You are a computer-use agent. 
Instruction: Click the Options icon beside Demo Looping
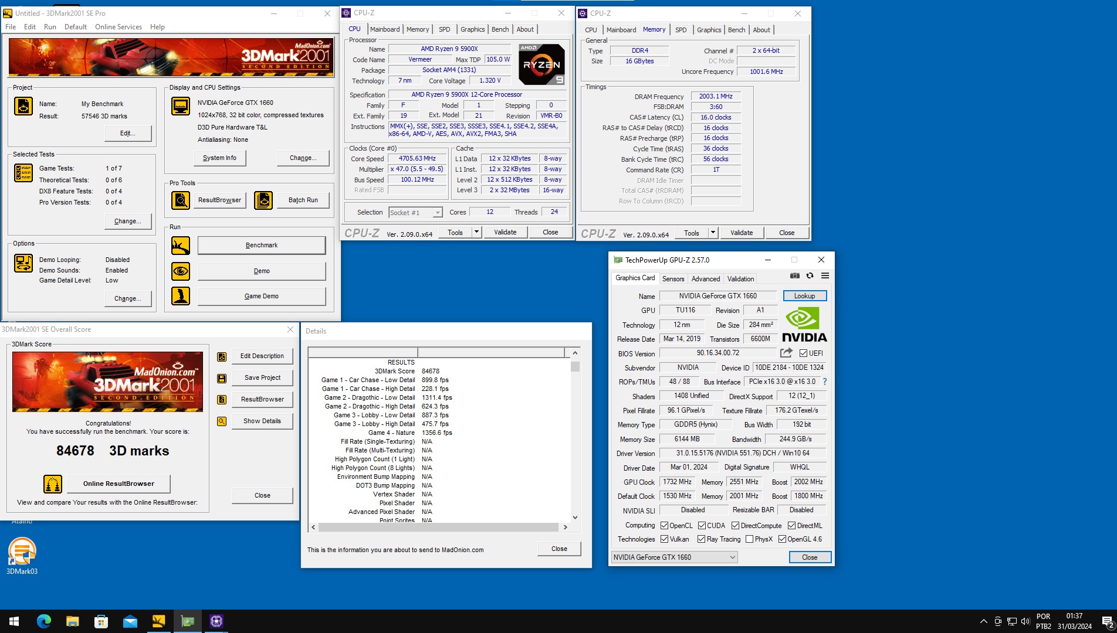point(23,263)
